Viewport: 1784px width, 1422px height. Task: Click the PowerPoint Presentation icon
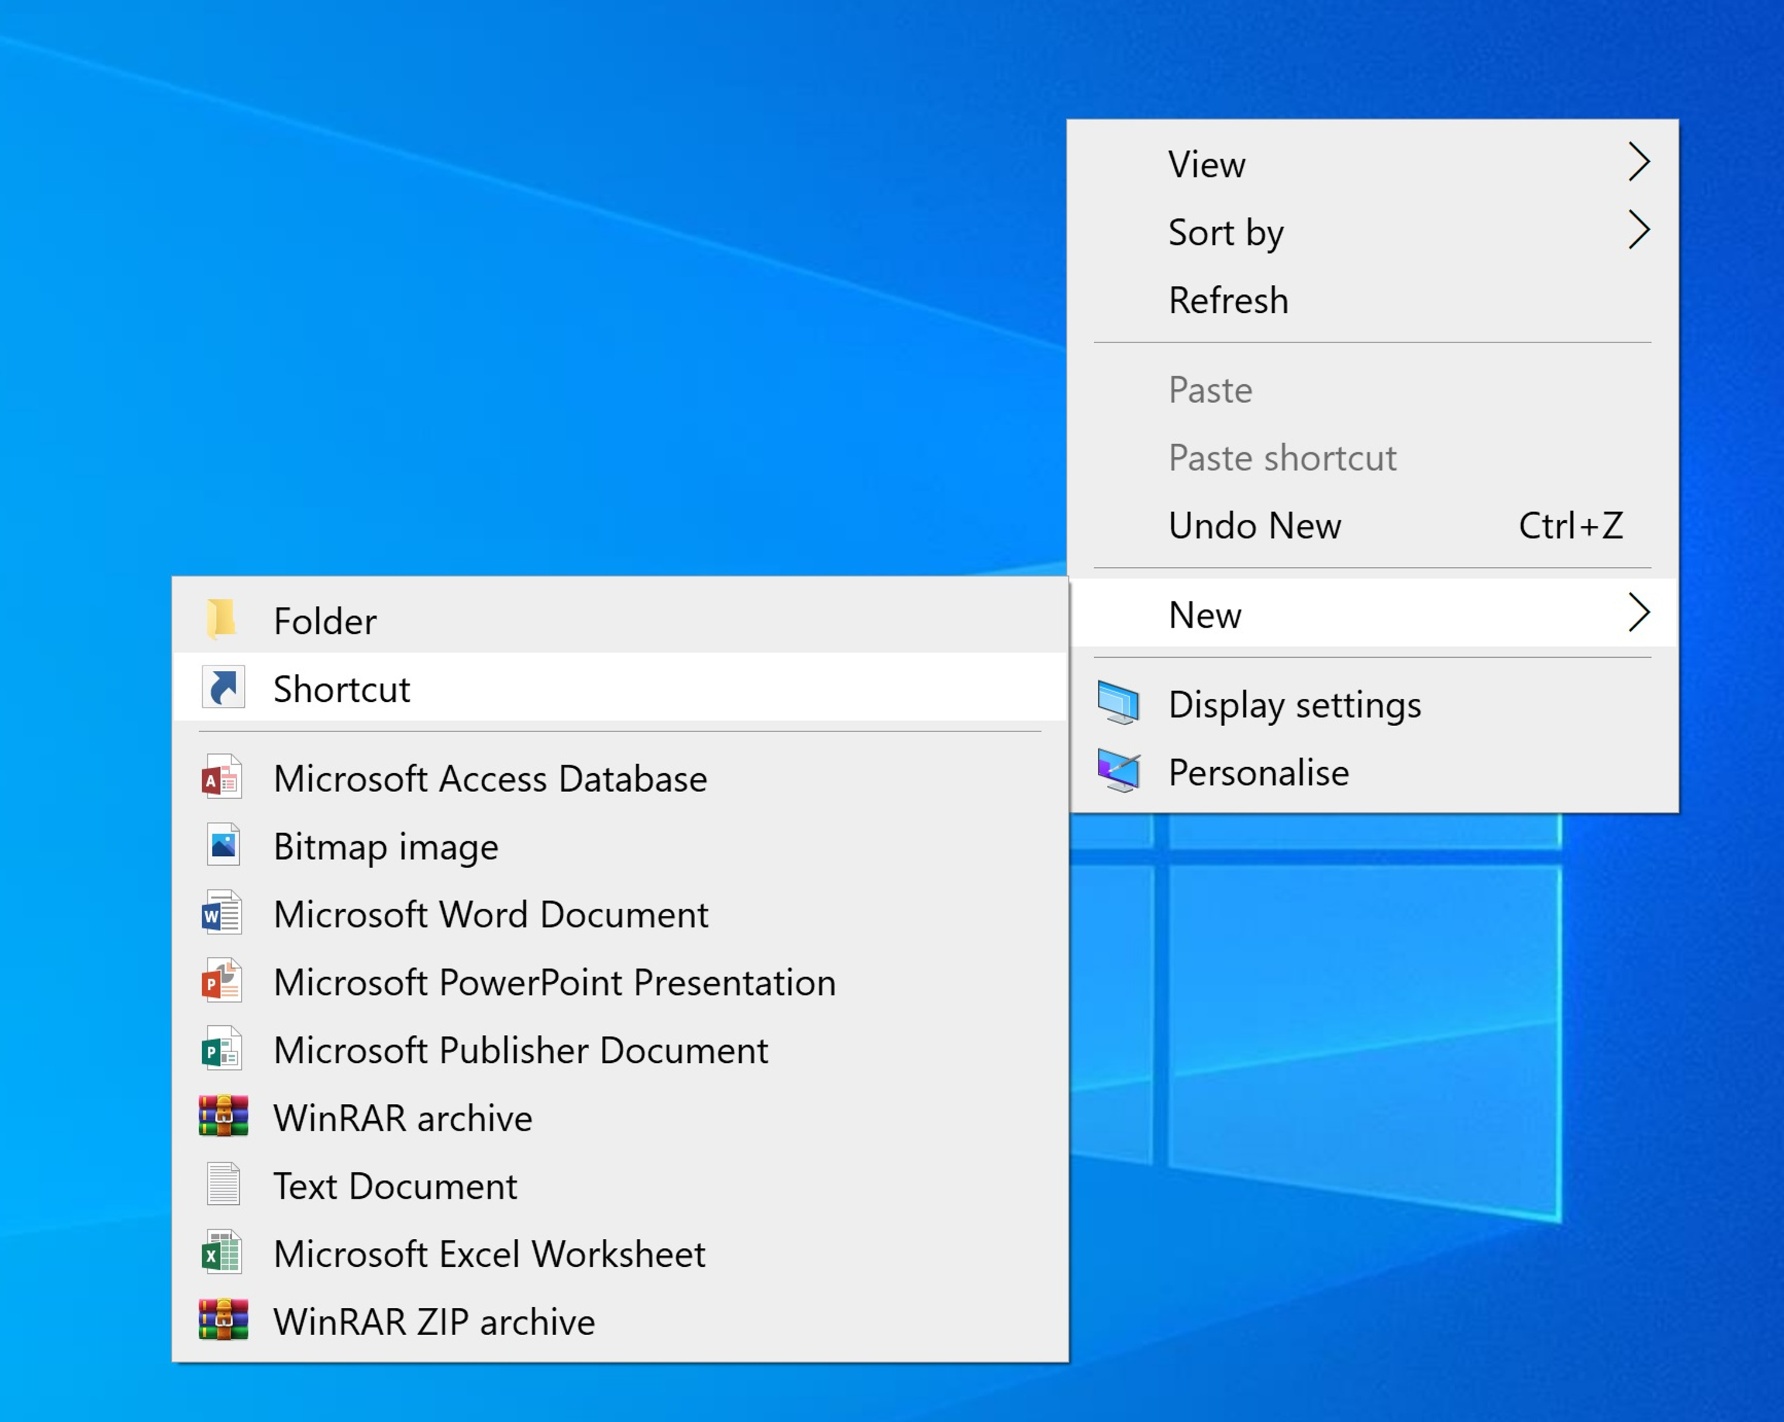[x=222, y=981]
